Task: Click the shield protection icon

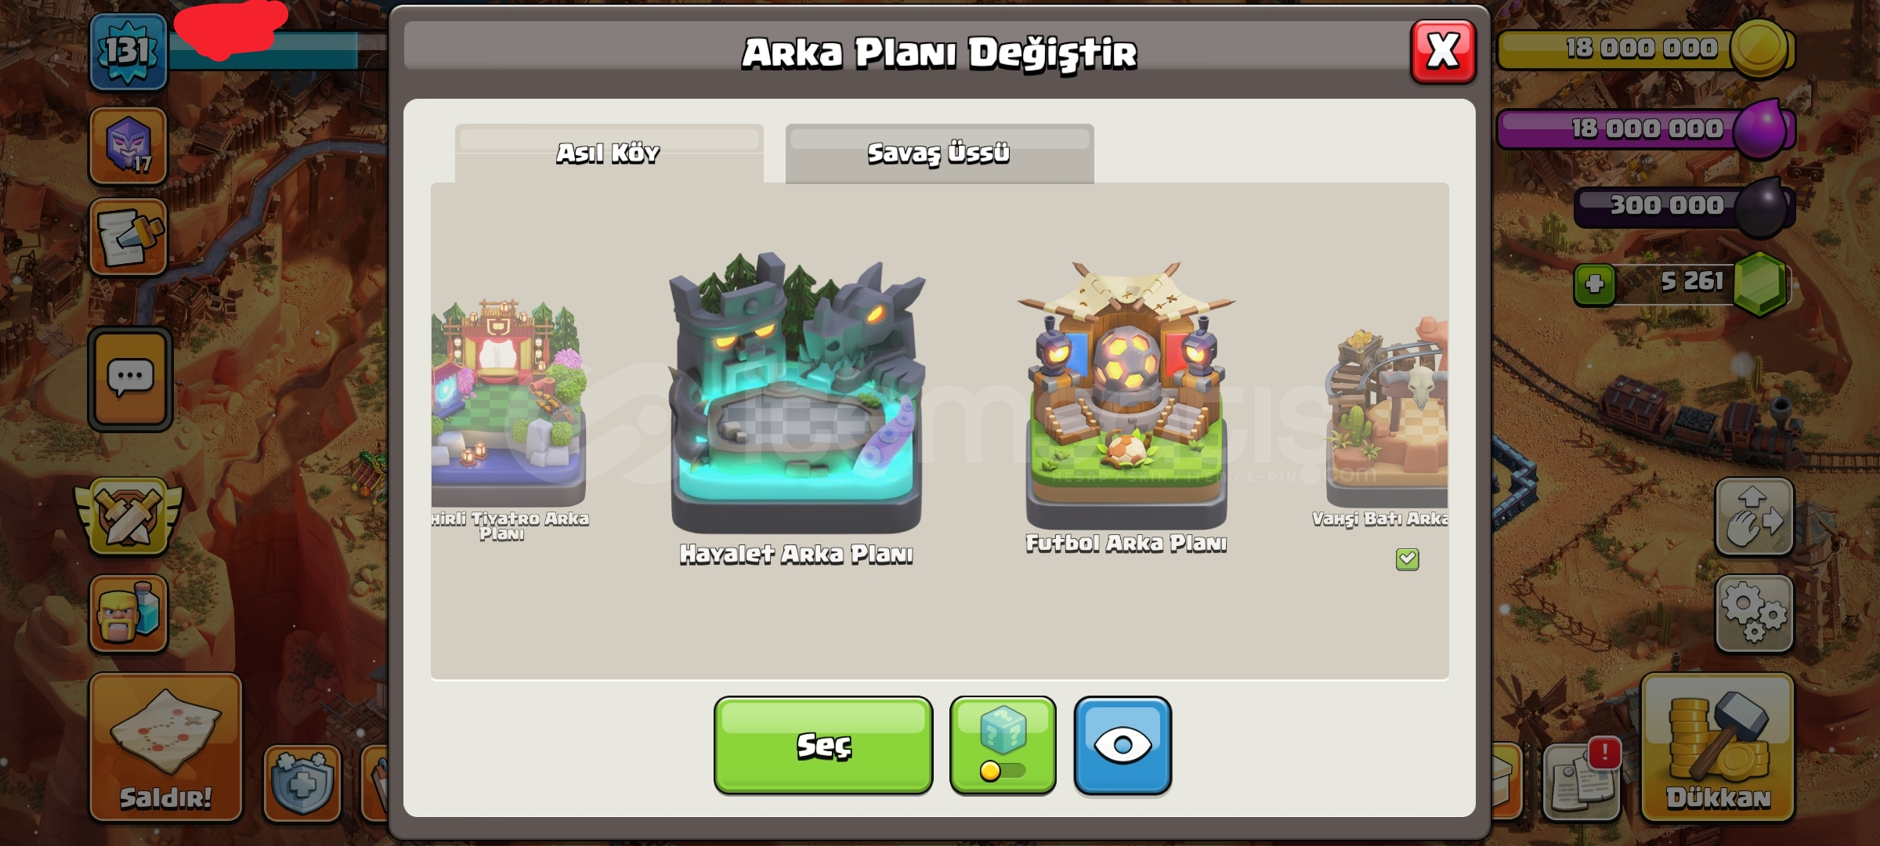Action: 302,783
